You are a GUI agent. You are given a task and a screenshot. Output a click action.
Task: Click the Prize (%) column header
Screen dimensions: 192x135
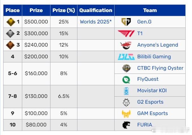(64, 10)
